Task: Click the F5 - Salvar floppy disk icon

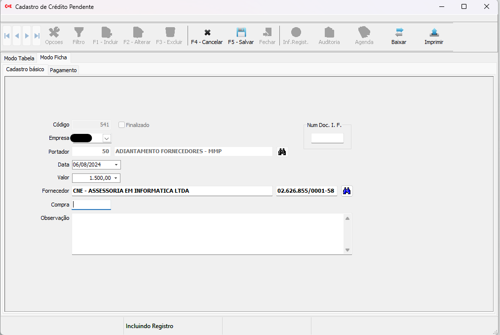Action: pos(241,33)
